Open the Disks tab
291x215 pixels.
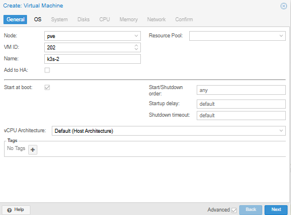[83, 20]
